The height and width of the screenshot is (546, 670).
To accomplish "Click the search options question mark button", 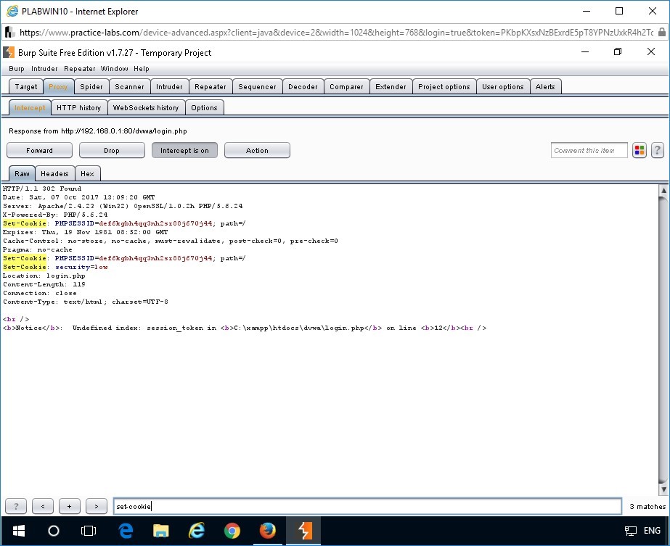I will [16, 506].
